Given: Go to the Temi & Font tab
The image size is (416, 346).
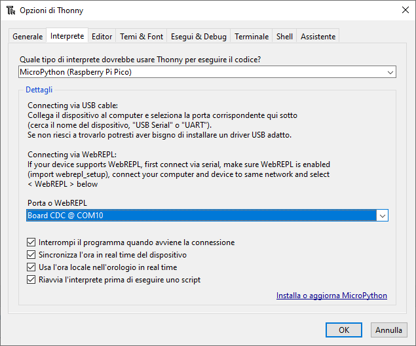Looking at the screenshot, I should [142, 36].
